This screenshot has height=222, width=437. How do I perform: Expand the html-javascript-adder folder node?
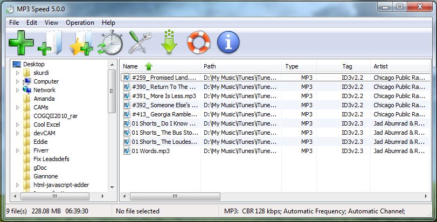click(18, 185)
